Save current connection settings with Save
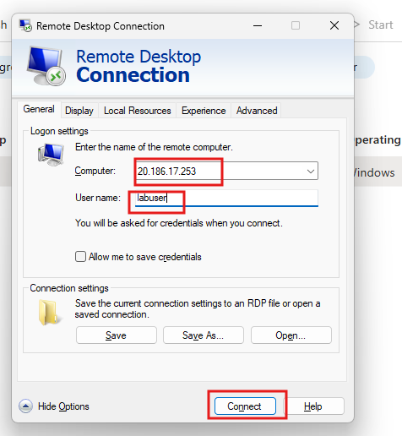 116,335
